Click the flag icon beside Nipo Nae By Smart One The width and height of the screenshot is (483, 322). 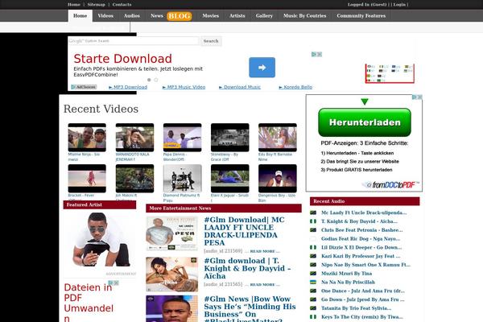point(313,265)
